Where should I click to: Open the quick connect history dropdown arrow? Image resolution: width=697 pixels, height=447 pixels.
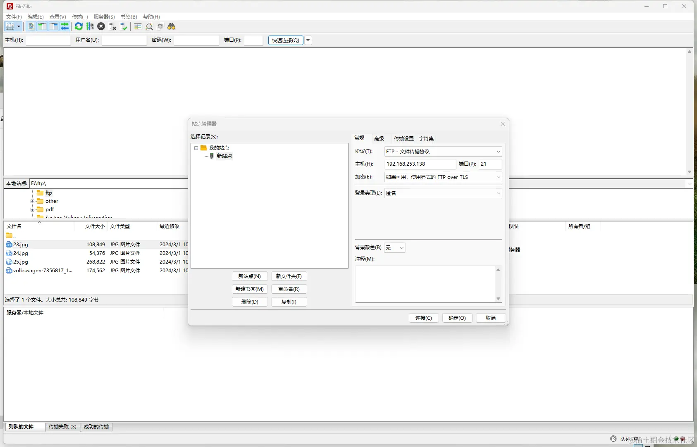308,40
